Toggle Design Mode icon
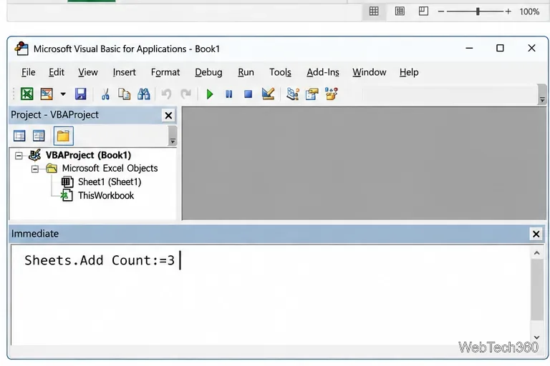550x366 pixels. coord(268,94)
